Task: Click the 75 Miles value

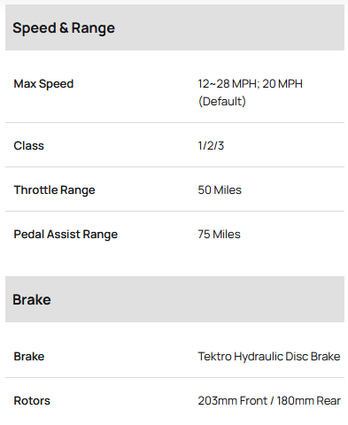Action: click(x=219, y=235)
